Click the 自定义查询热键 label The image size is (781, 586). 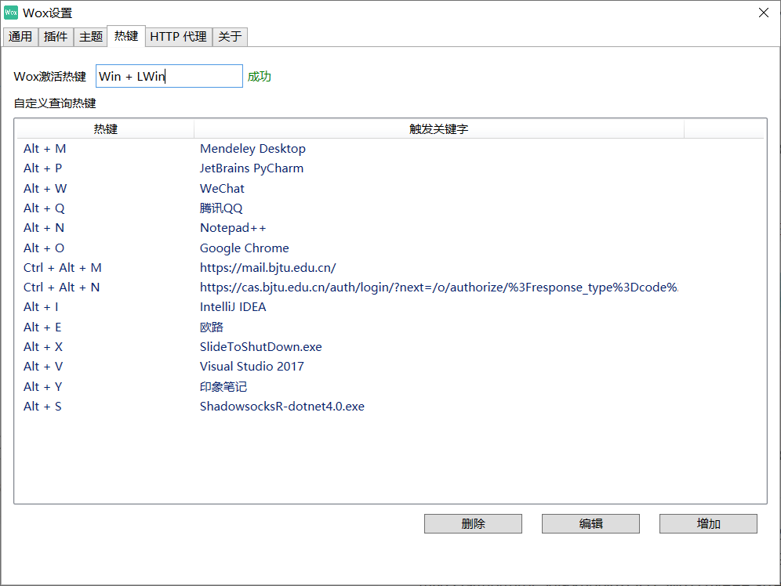point(55,103)
